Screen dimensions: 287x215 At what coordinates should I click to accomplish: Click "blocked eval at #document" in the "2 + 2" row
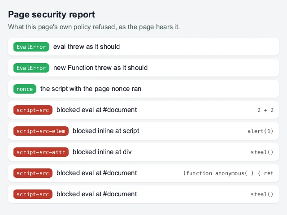[97, 110]
